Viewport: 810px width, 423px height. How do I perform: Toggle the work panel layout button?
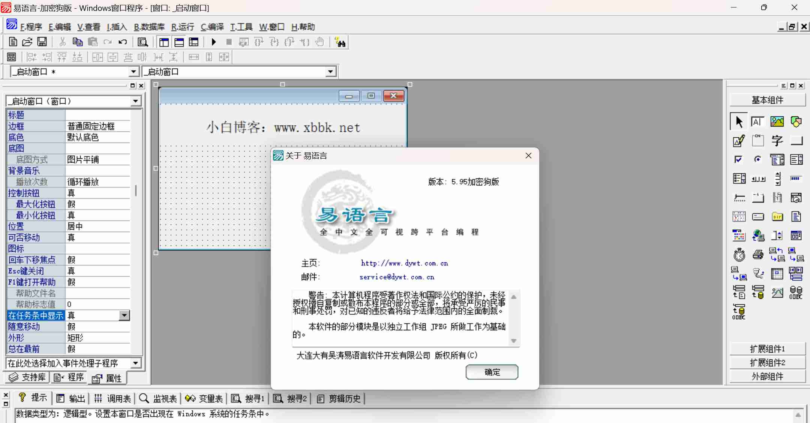(164, 42)
